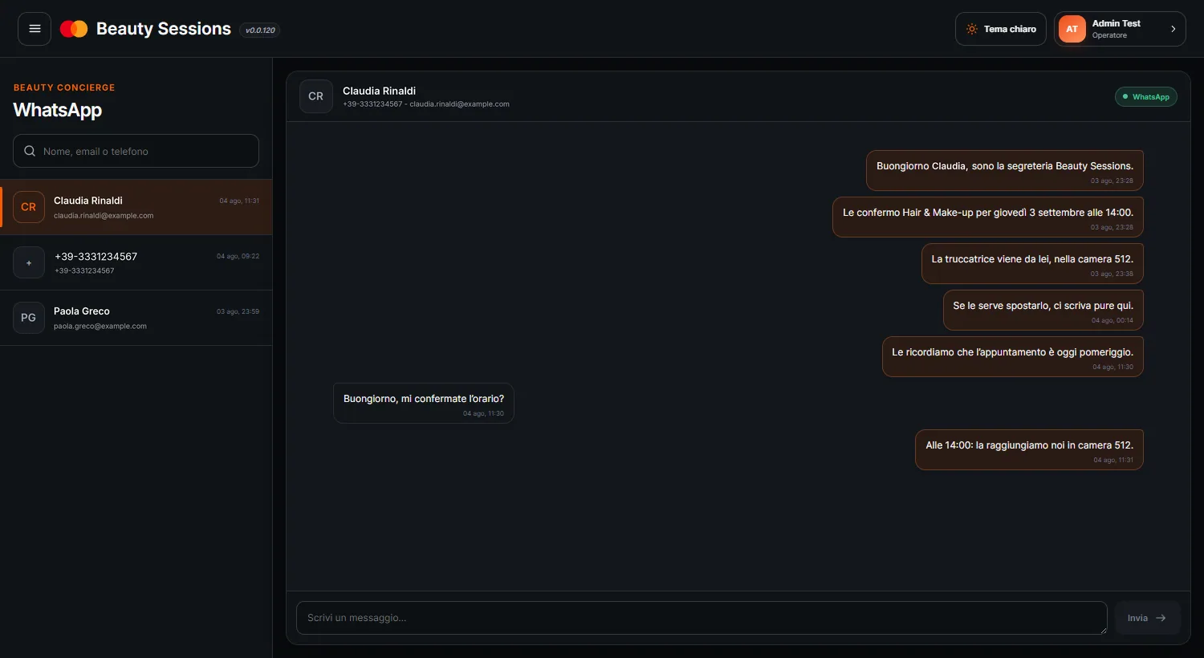Click the CR avatar in chat header
This screenshot has height=658, width=1204.
pos(316,96)
